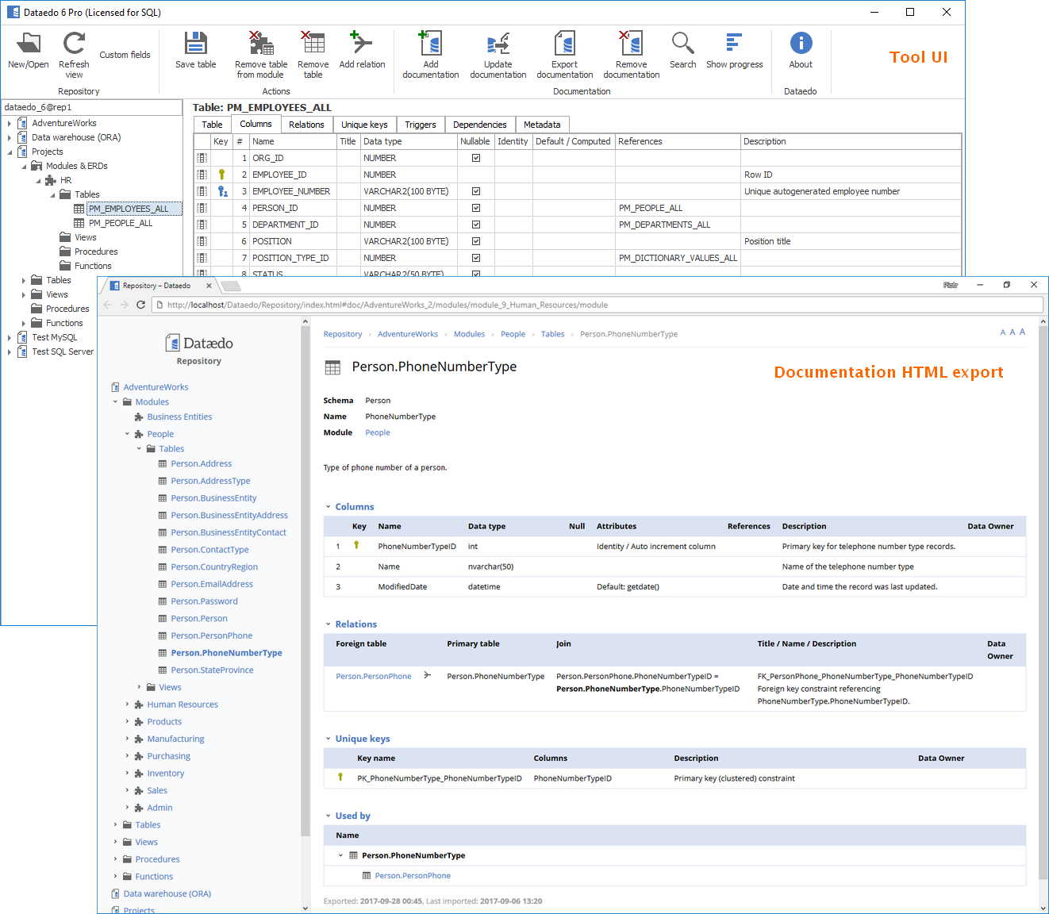The width and height of the screenshot is (1049, 914).
Task: Click the smallest A font size icon
Action: [x=1002, y=332]
